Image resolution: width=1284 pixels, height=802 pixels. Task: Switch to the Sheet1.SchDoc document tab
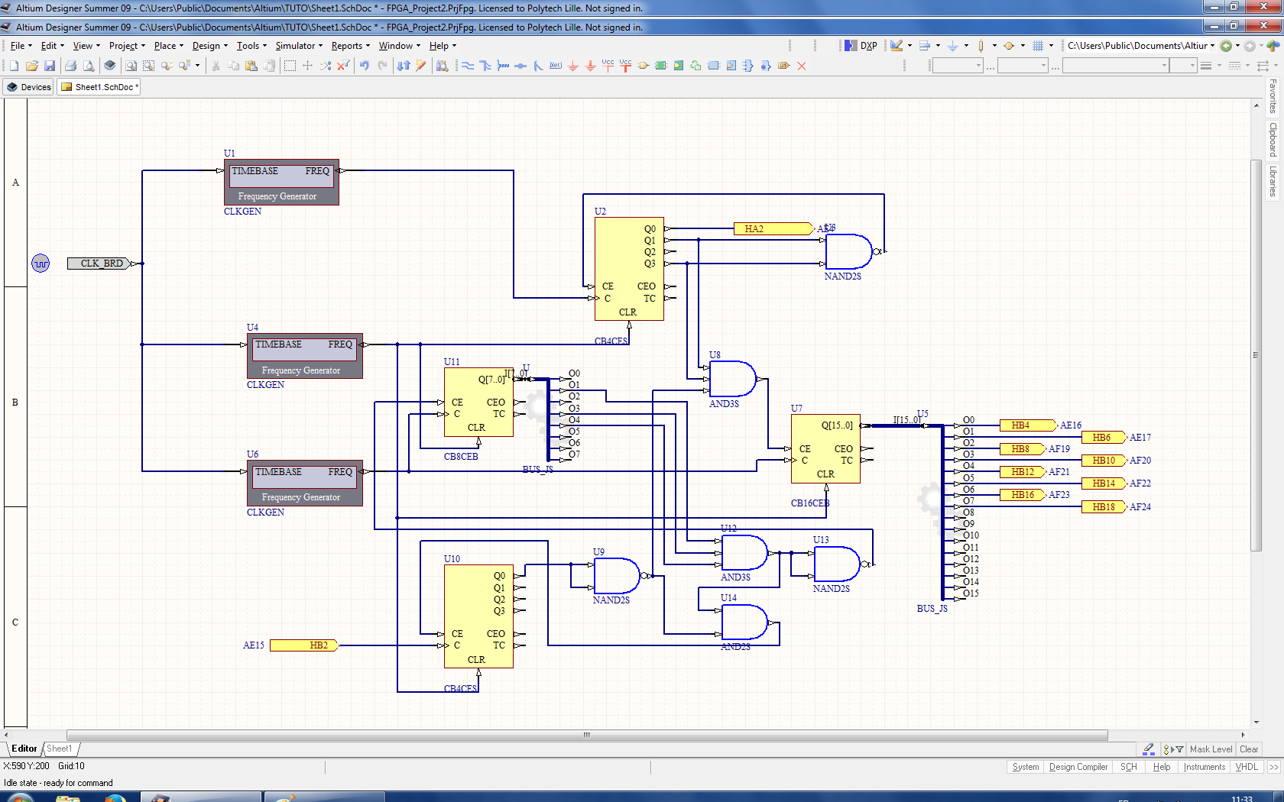[x=99, y=87]
